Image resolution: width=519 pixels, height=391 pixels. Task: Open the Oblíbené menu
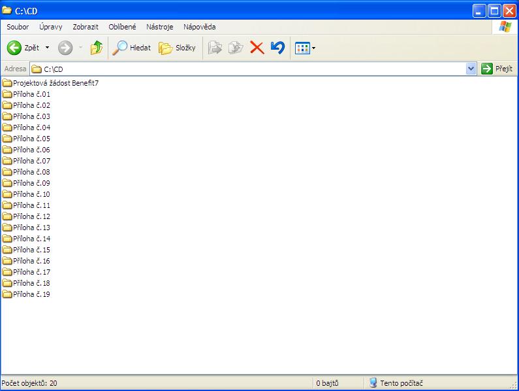pyautogui.click(x=122, y=27)
